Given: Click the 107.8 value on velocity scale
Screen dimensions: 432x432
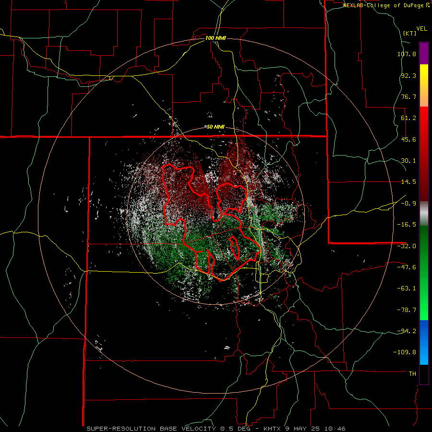Looking at the screenshot, I should [x=407, y=54].
